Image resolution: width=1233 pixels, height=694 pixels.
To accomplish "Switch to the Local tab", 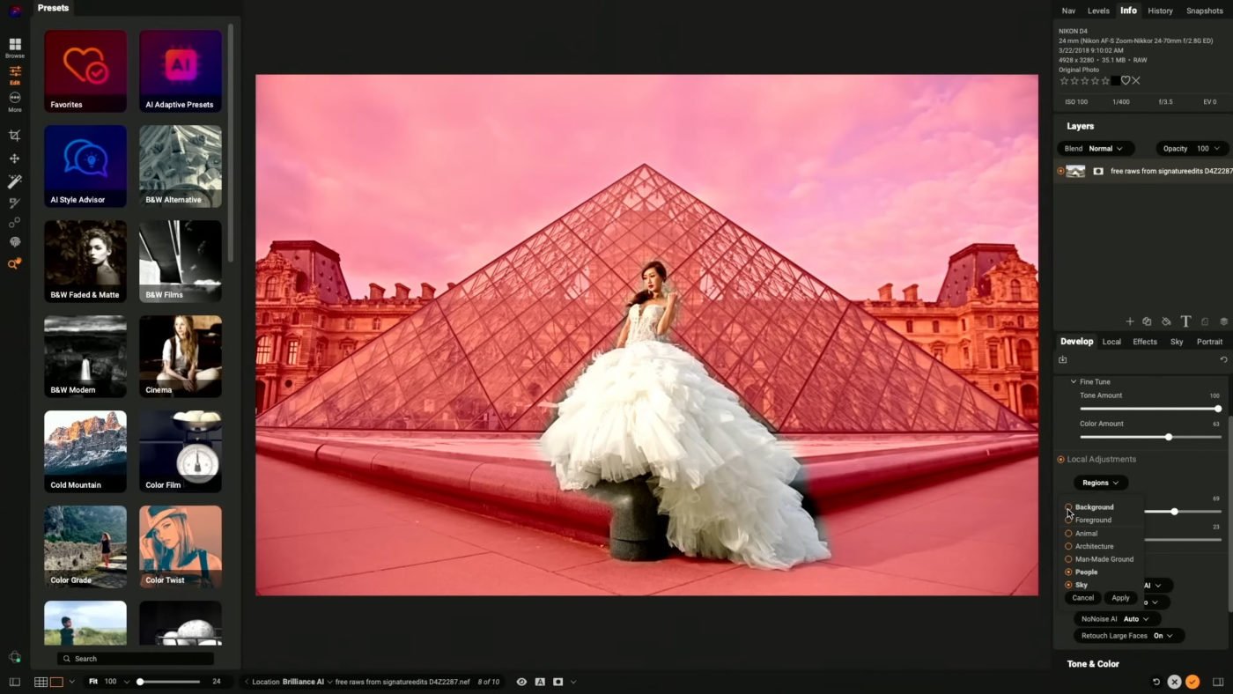I will 1111,342.
